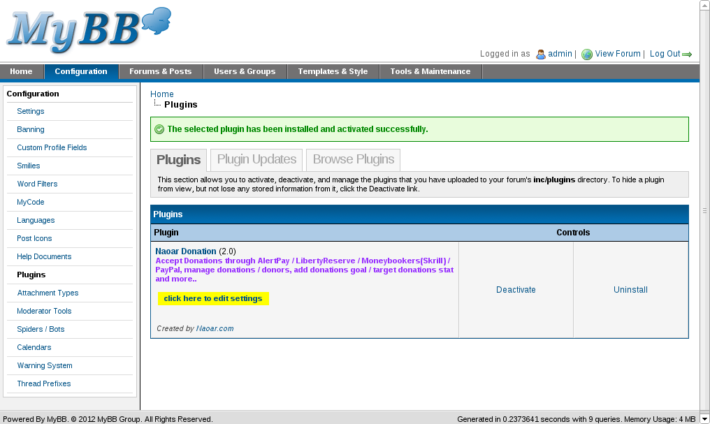Screen dimensions: 710x424
Task: Open Templates & Style section
Action: pos(333,71)
